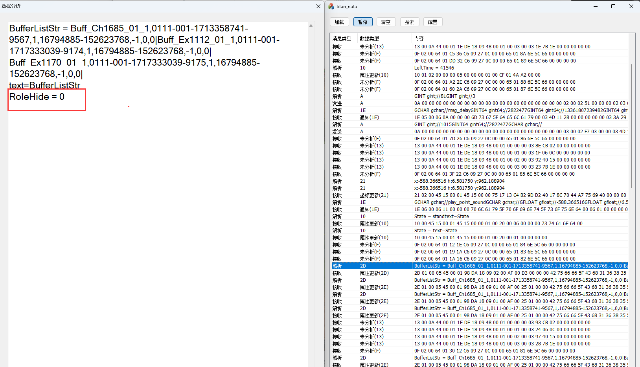Click the 暂停 button

(x=363, y=22)
